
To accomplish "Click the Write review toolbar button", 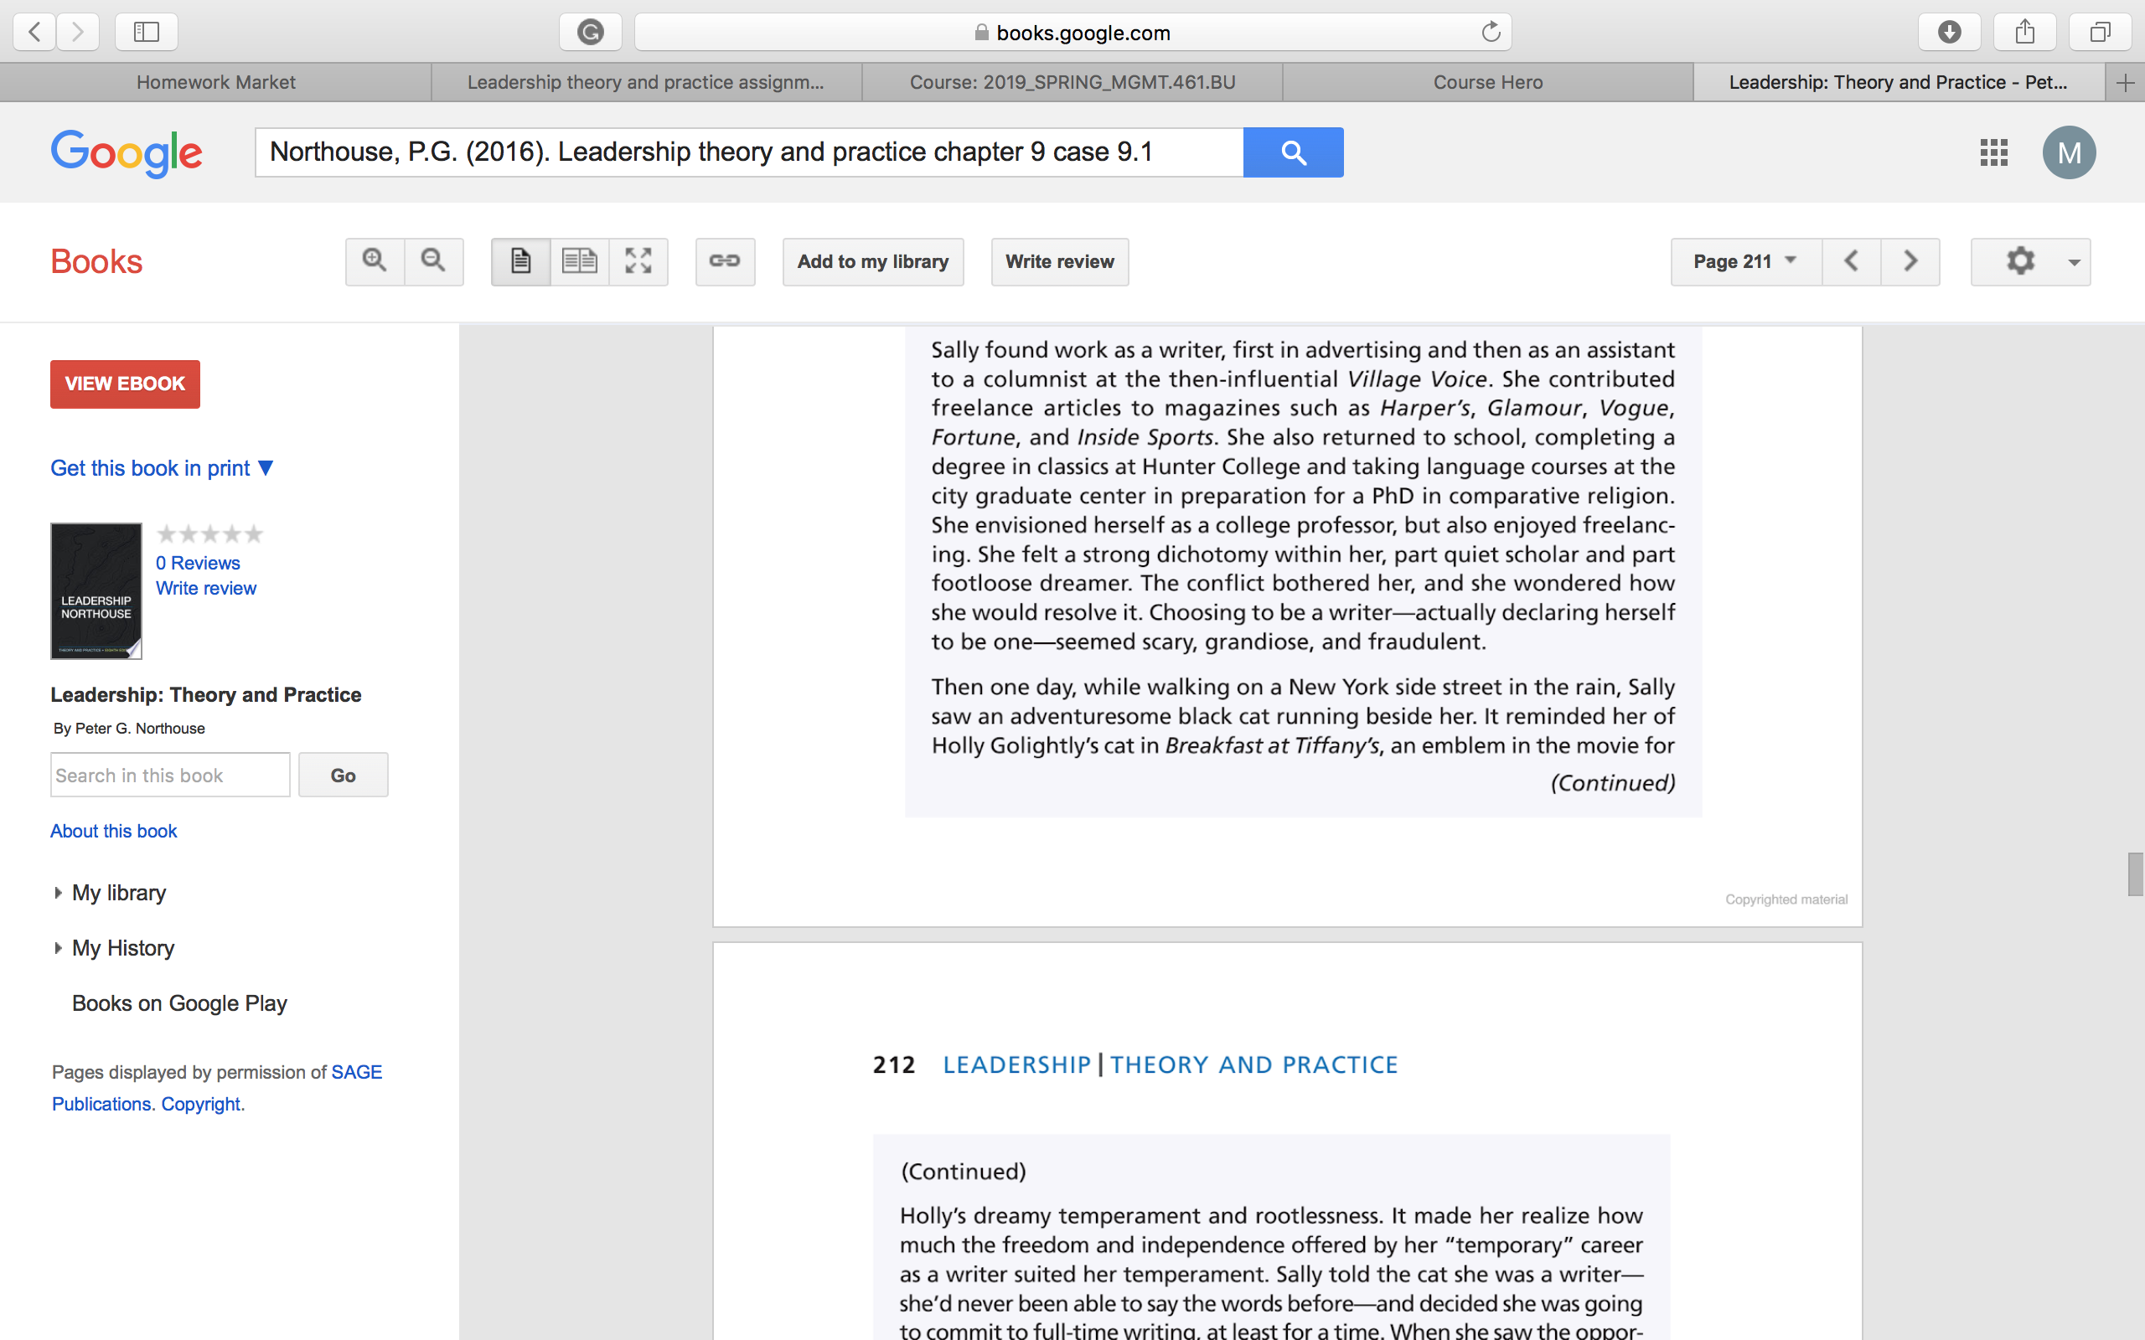I will click(x=1060, y=261).
